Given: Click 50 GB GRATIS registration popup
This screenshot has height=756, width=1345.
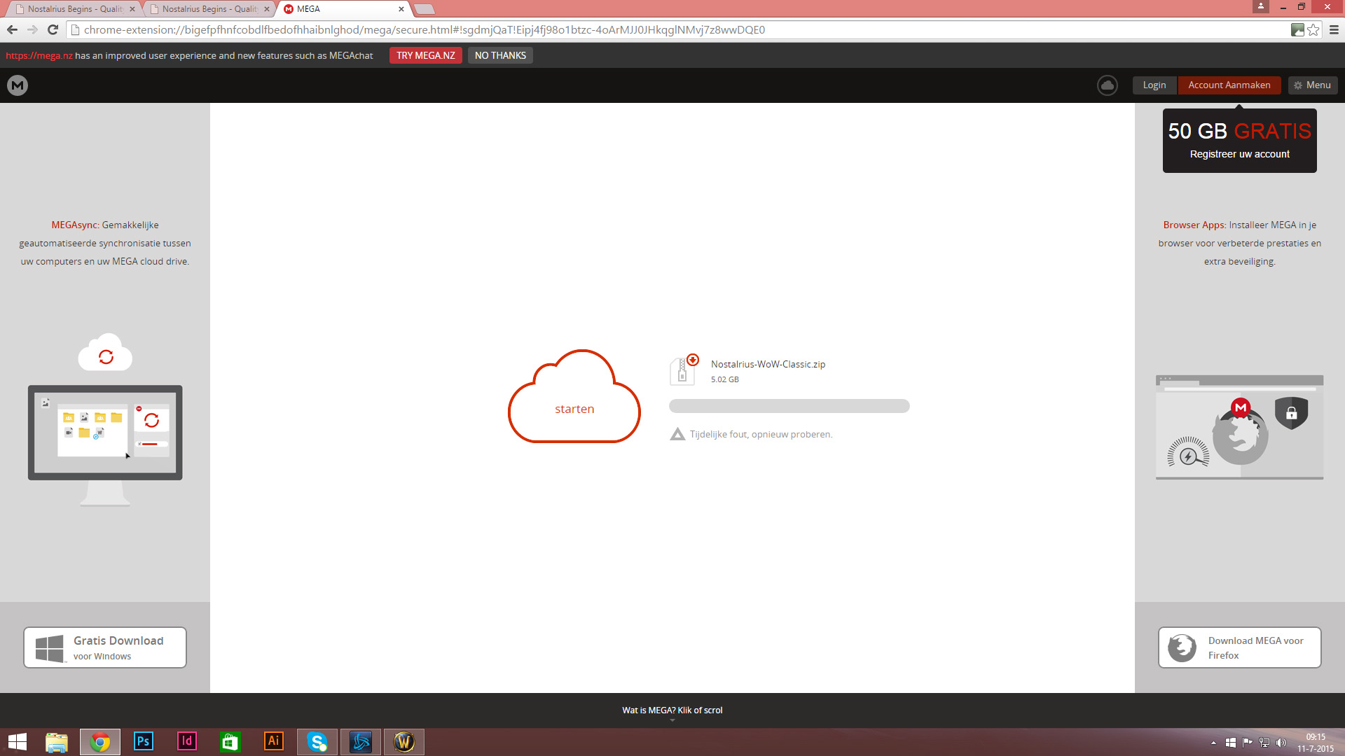Looking at the screenshot, I should 1239,141.
